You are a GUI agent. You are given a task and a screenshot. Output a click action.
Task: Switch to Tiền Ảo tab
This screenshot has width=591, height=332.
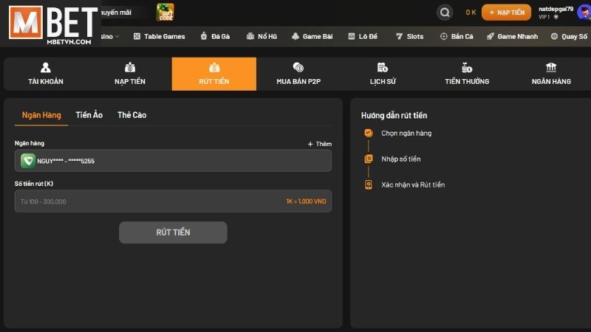pyautogui.click(x=89, y=115)
